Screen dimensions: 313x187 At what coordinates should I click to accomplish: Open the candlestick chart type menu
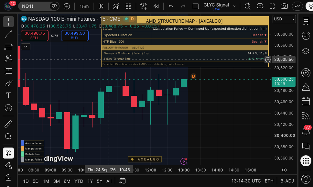point(101,6)
